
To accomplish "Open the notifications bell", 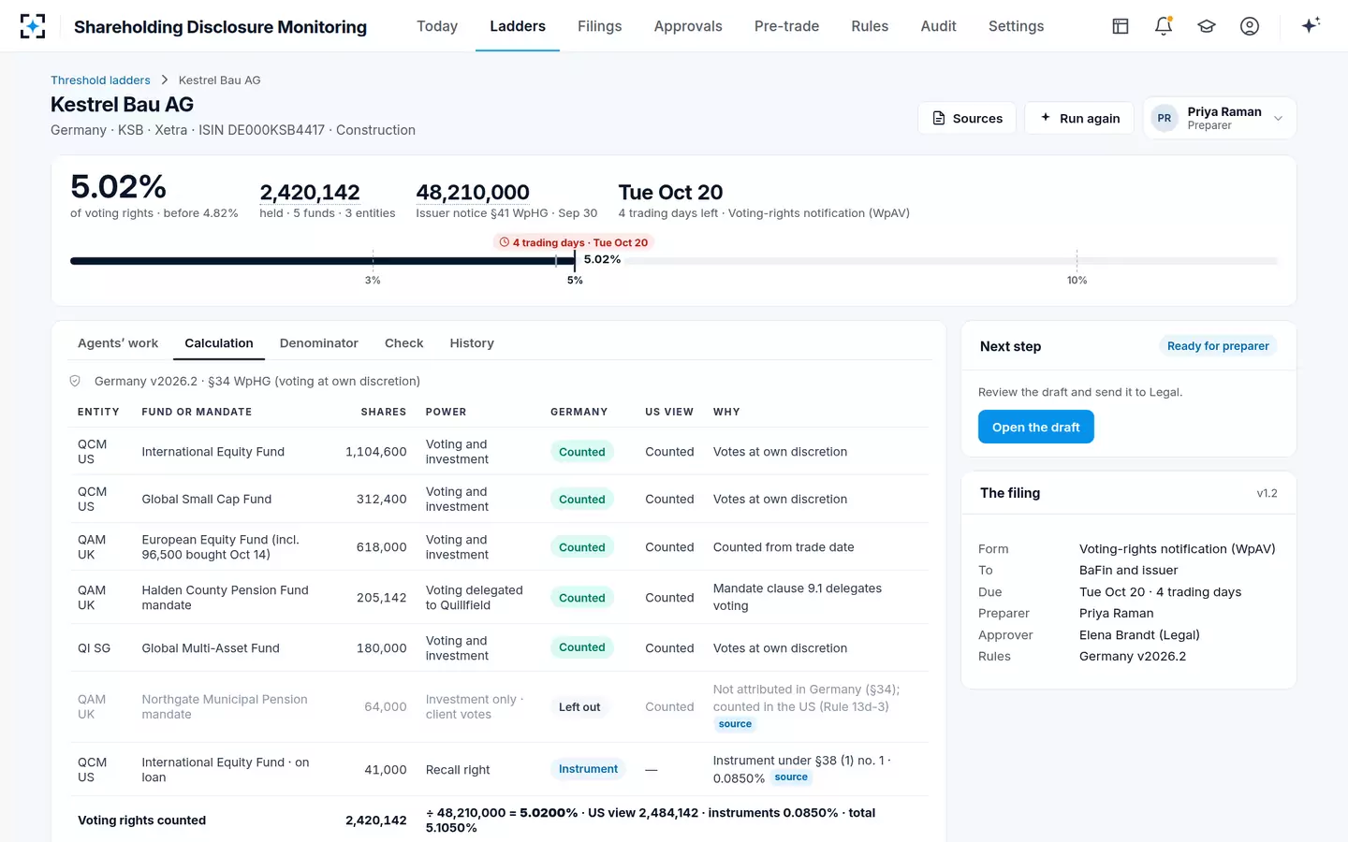I will 1164,26.
